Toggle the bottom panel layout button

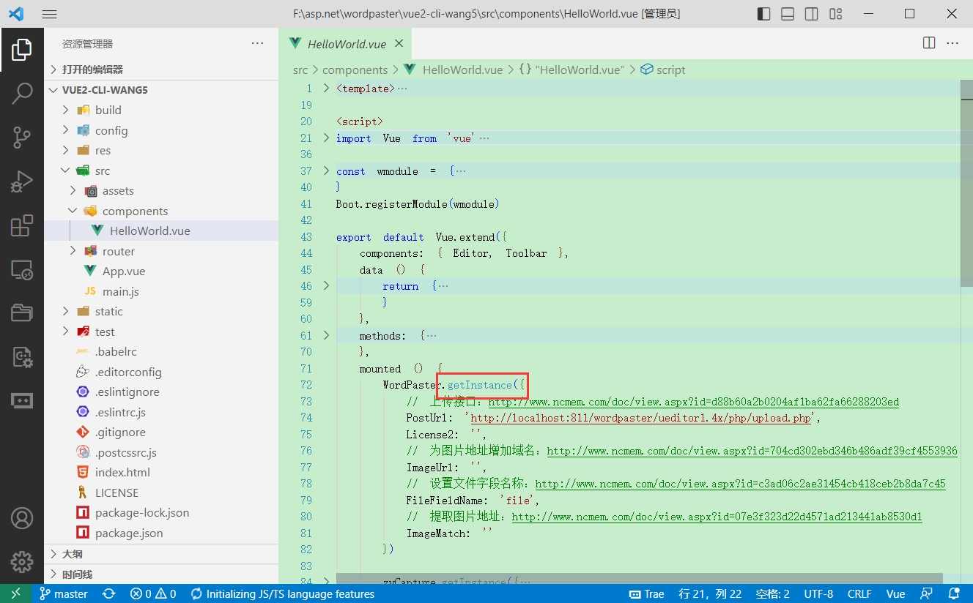788,14
